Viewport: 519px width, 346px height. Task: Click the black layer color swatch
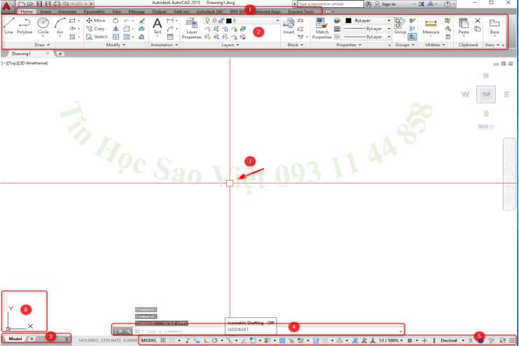(229, 20)
